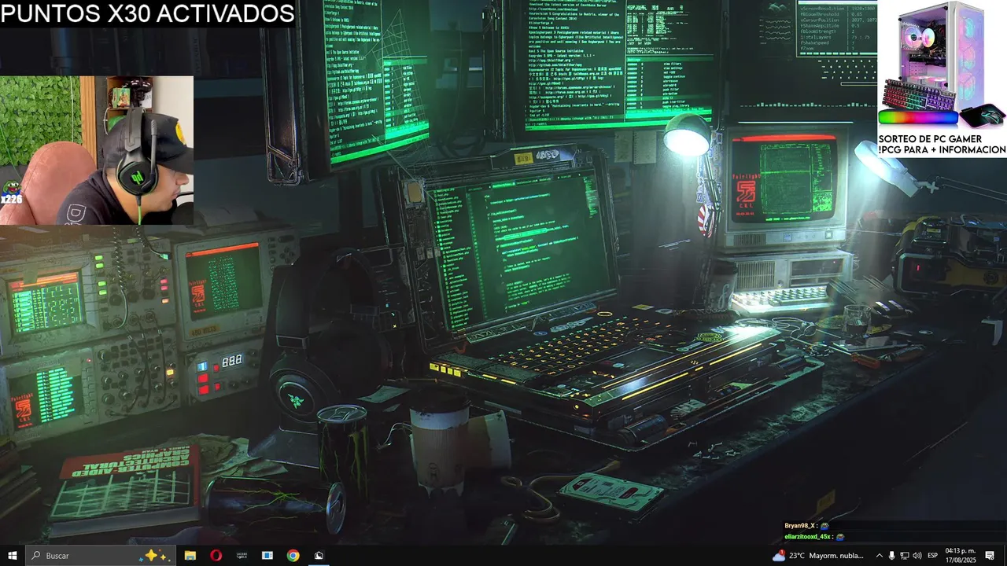Open network connection tray icon
This screenshot has height=566, width=1007.
(905, 556)
